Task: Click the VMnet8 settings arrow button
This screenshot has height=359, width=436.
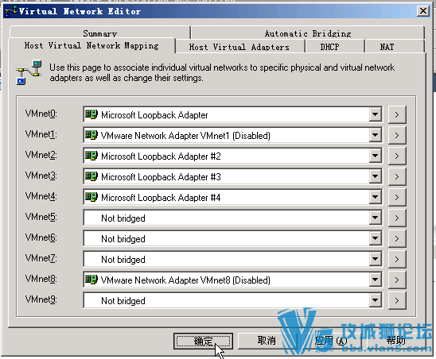Action: (397, 280)
